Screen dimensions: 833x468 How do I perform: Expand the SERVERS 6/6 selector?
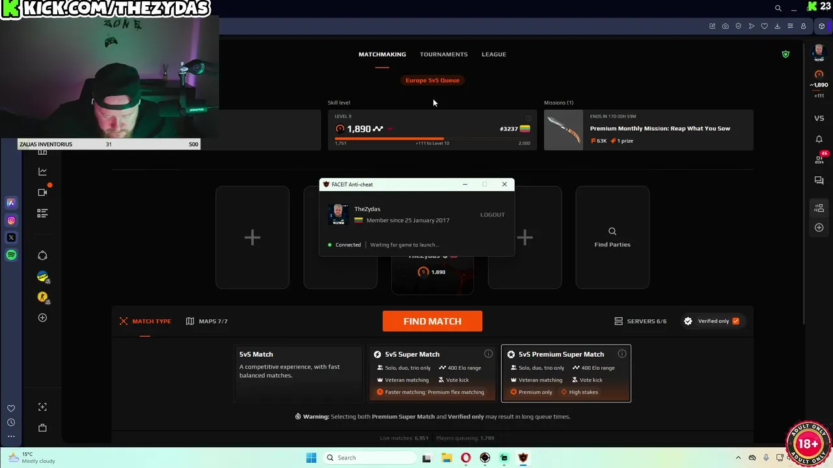click(x=640, y=321)
